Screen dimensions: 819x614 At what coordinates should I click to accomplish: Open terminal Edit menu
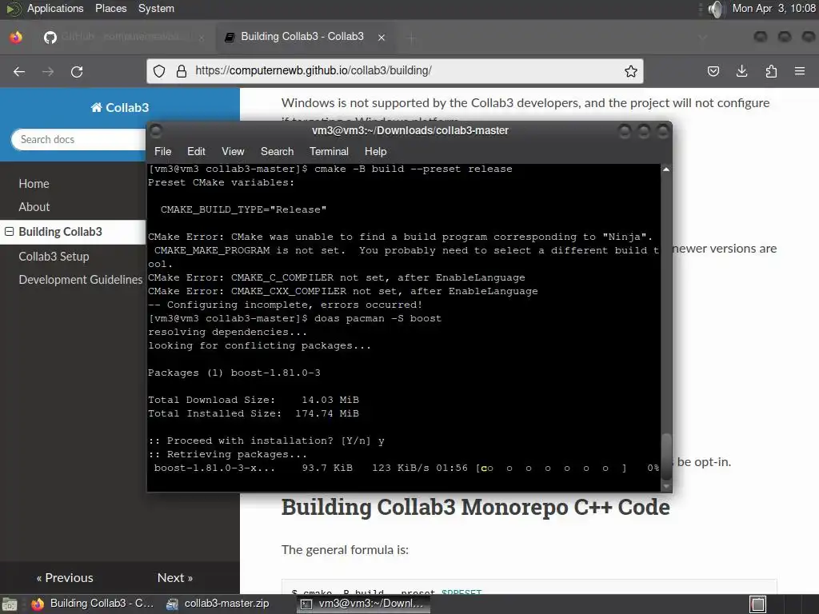196,151
